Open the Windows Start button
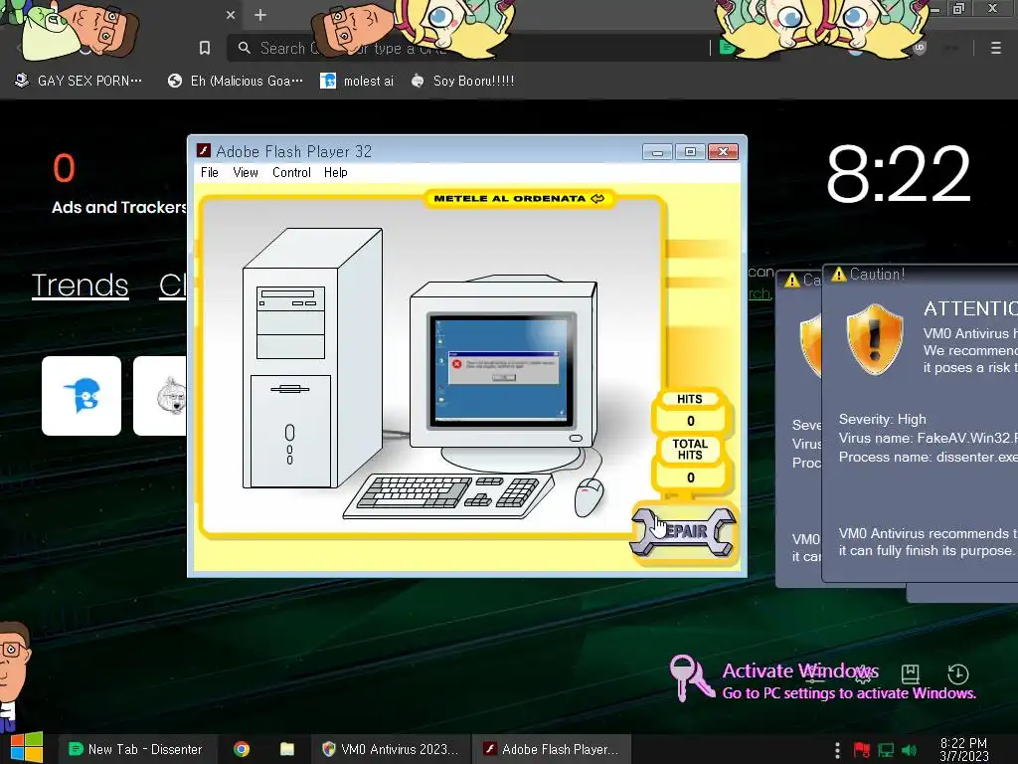Screen dimensions: 1018x764 [x=26, y=748]
